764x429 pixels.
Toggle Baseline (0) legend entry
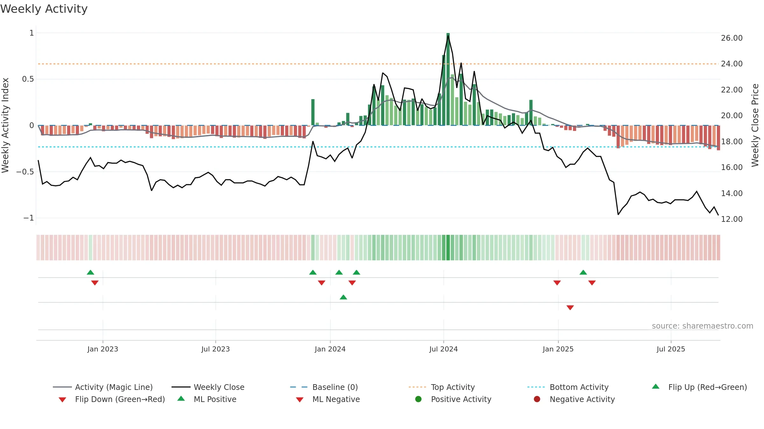324,387
